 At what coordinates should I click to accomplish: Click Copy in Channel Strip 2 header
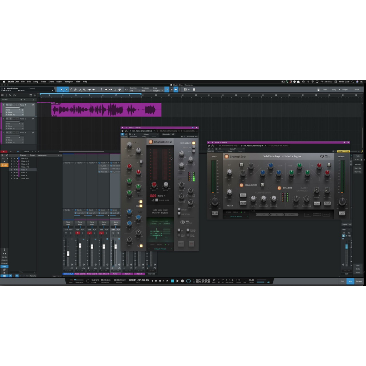click(144, 137)
